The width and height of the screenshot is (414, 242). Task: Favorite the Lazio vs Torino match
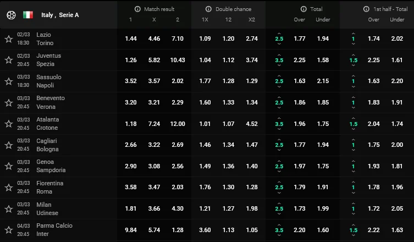click(x=9, y=39)
